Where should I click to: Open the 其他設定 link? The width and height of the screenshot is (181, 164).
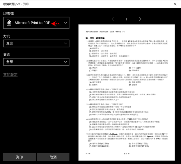coord(10,75)
